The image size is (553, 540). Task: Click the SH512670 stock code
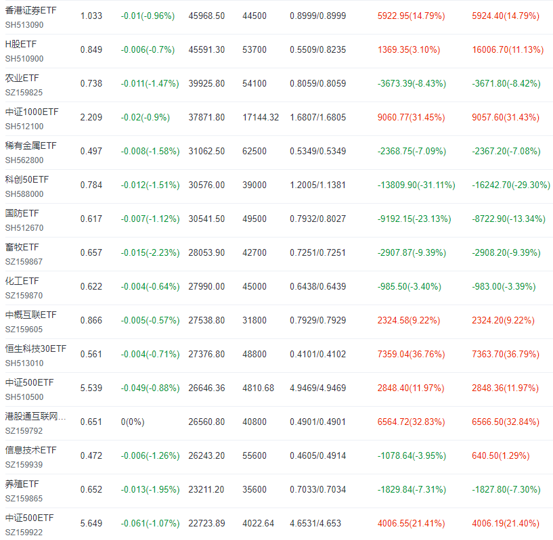(x=24, y=228)
